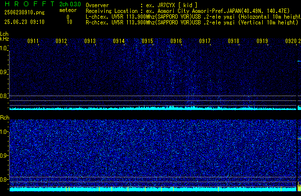The width and height of the screenshot is (301, 196).
Task: Click the Rch channel label
Action: pyautogui.click(x=5, y=118)
